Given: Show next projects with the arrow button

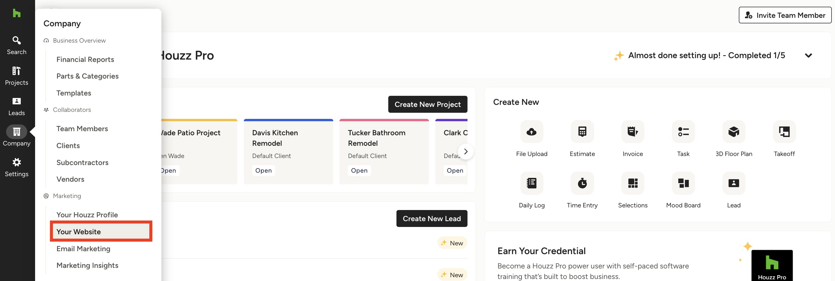Looking at the screenshot, I should point(465,152).
